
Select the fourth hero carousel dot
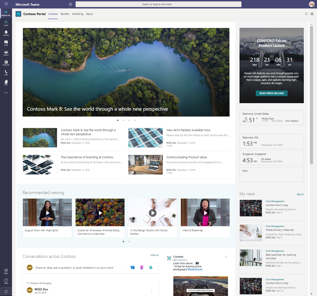[135, 120]
